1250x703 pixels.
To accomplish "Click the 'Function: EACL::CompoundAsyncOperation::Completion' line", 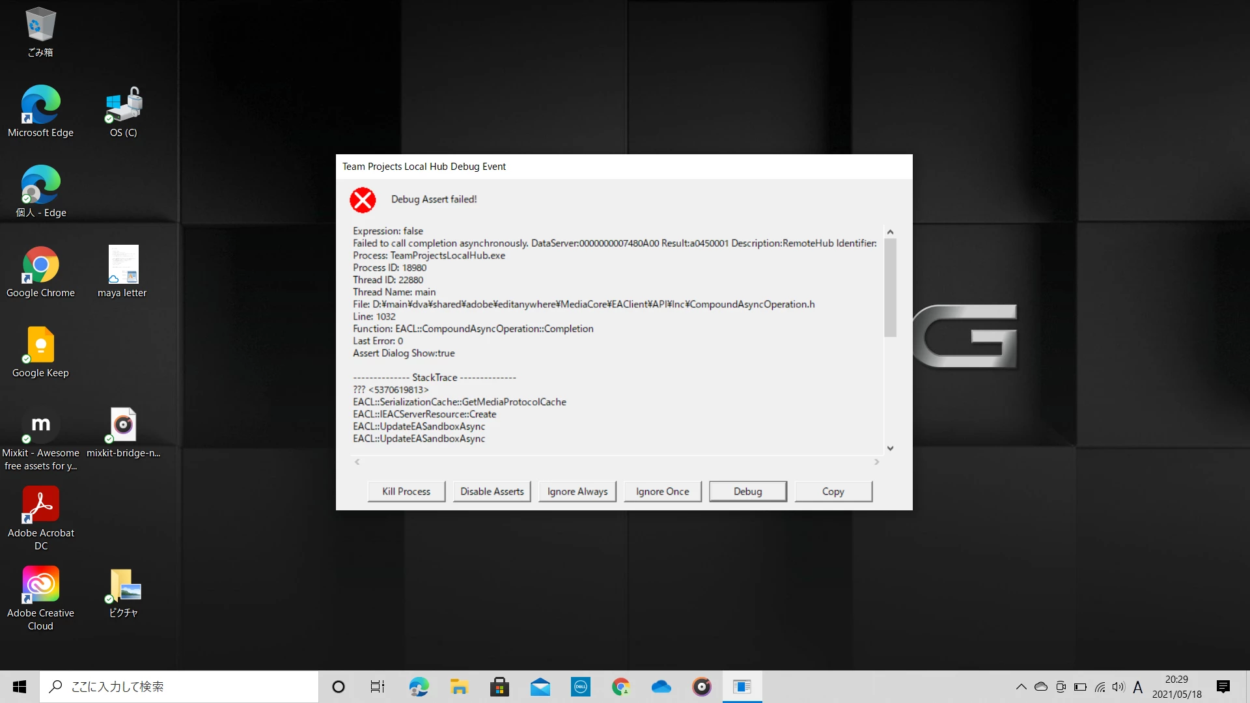I will pos(473,329).
